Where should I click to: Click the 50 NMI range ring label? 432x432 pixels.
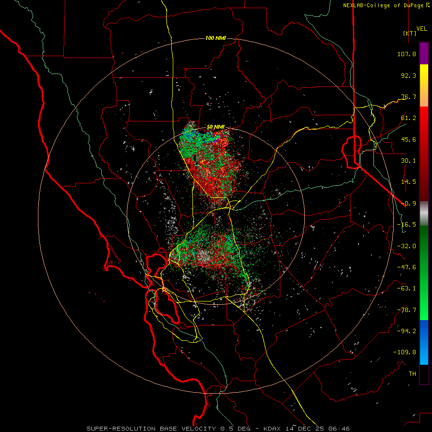(216, 127)
